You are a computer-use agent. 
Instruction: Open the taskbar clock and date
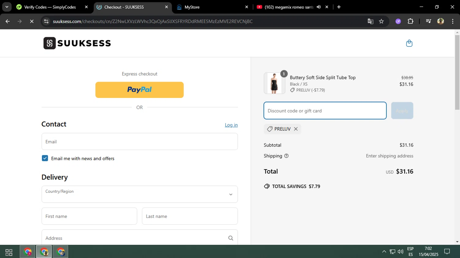[428, 252]
